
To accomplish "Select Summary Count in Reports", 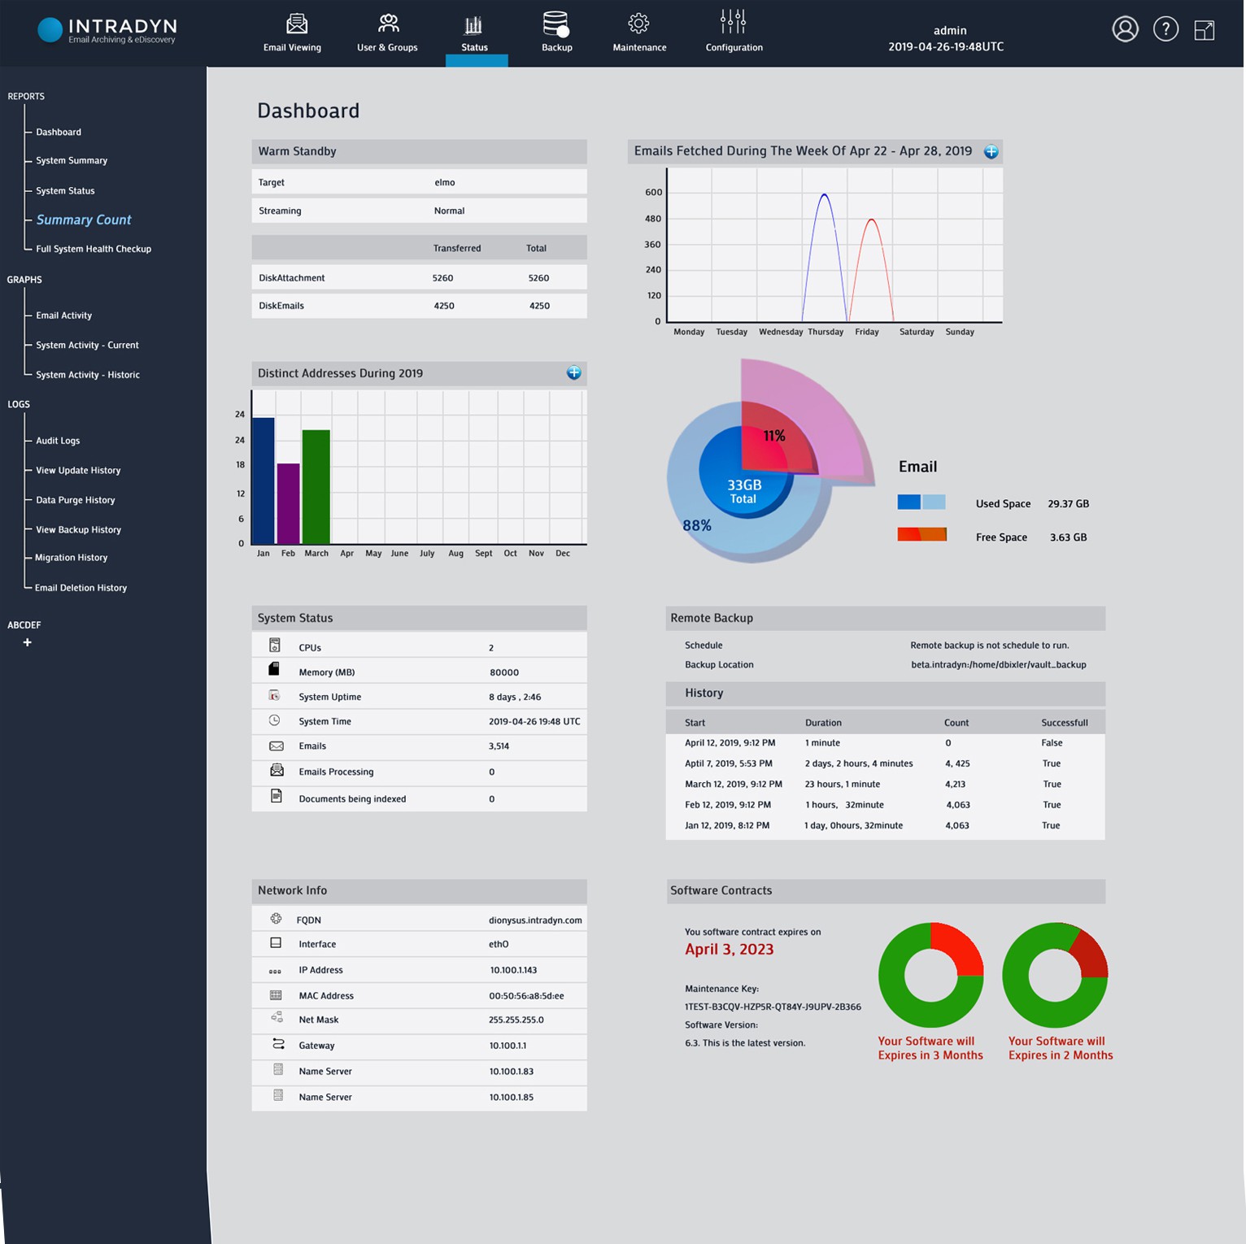I will point(83,220).
